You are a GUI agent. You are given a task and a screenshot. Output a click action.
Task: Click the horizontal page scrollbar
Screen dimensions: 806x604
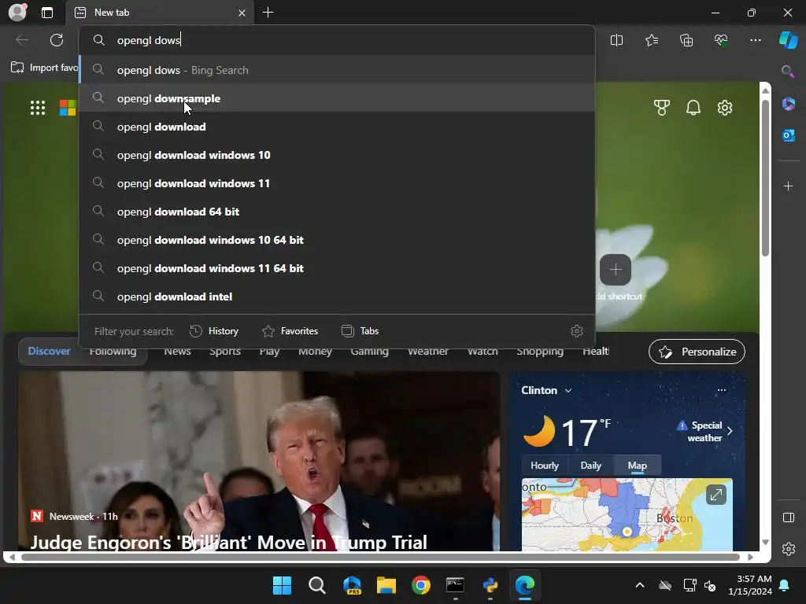coord(380,557)
